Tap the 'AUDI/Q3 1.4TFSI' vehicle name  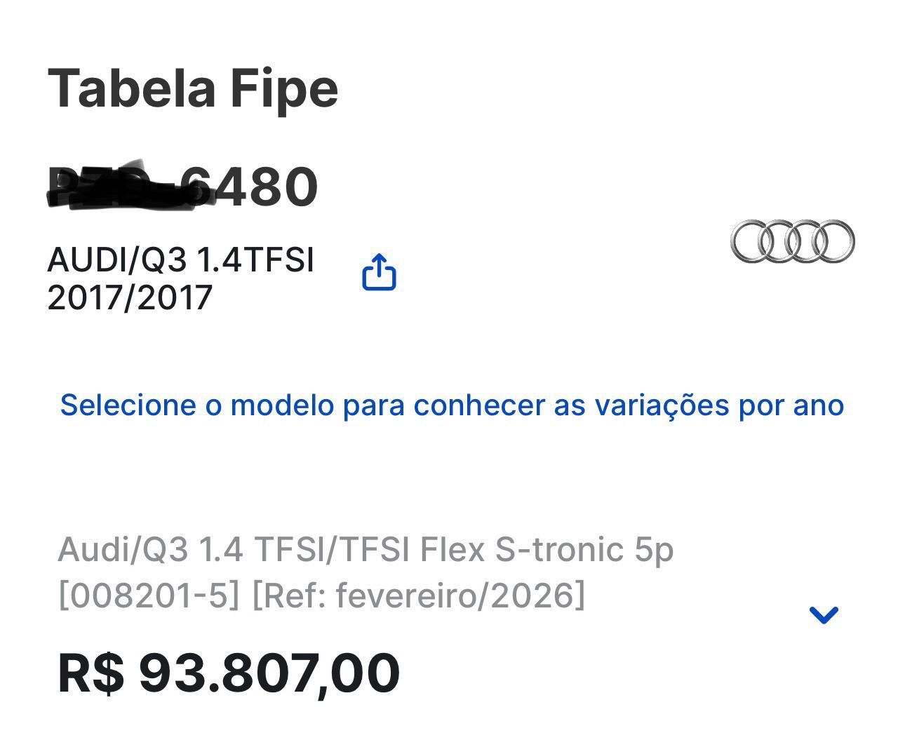tap(180, 260)
